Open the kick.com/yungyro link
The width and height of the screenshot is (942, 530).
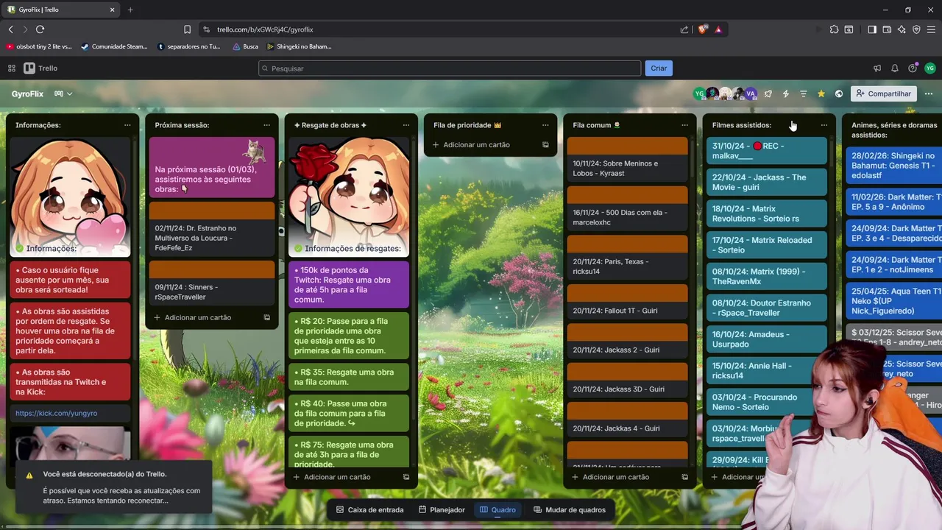(57, 414)
